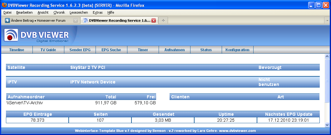Click the Nicht benutzen status text
This screenshot has width=331, height=135.
(x=269, y=82)
